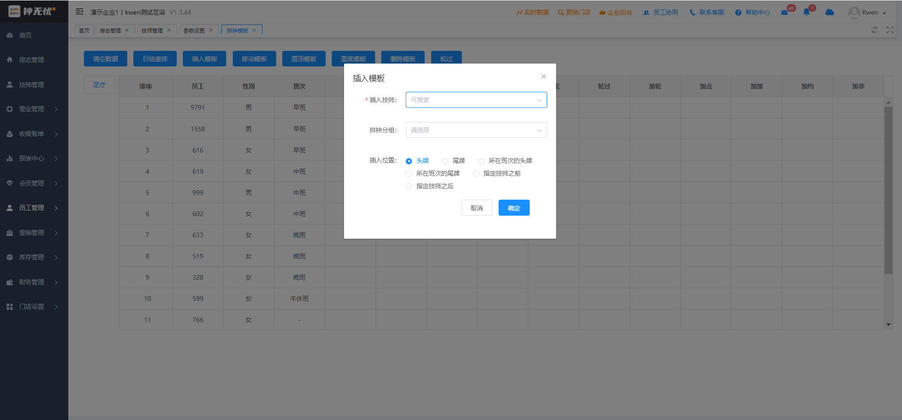Click the 营销管理 briefcase icon
Screen dimensions: 902x420
[x=9, y=233]
